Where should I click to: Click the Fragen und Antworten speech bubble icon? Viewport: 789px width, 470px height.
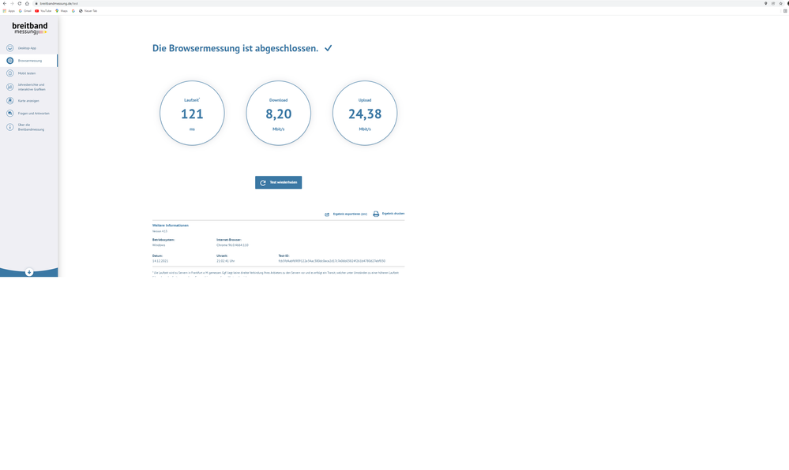10,114
